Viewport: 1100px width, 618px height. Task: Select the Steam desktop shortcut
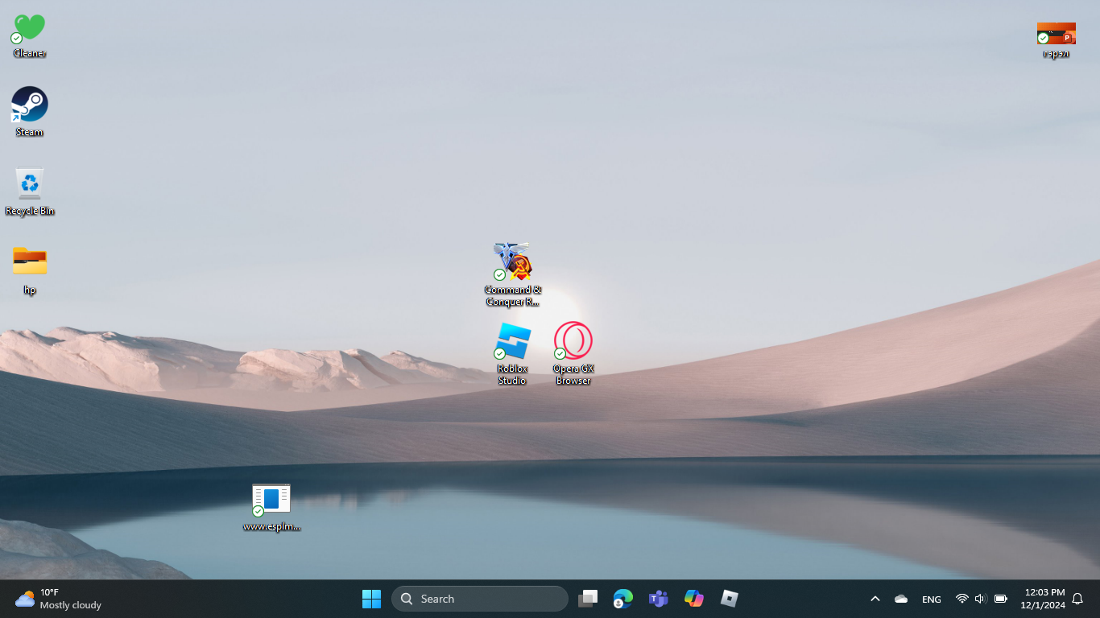[30, 105]
